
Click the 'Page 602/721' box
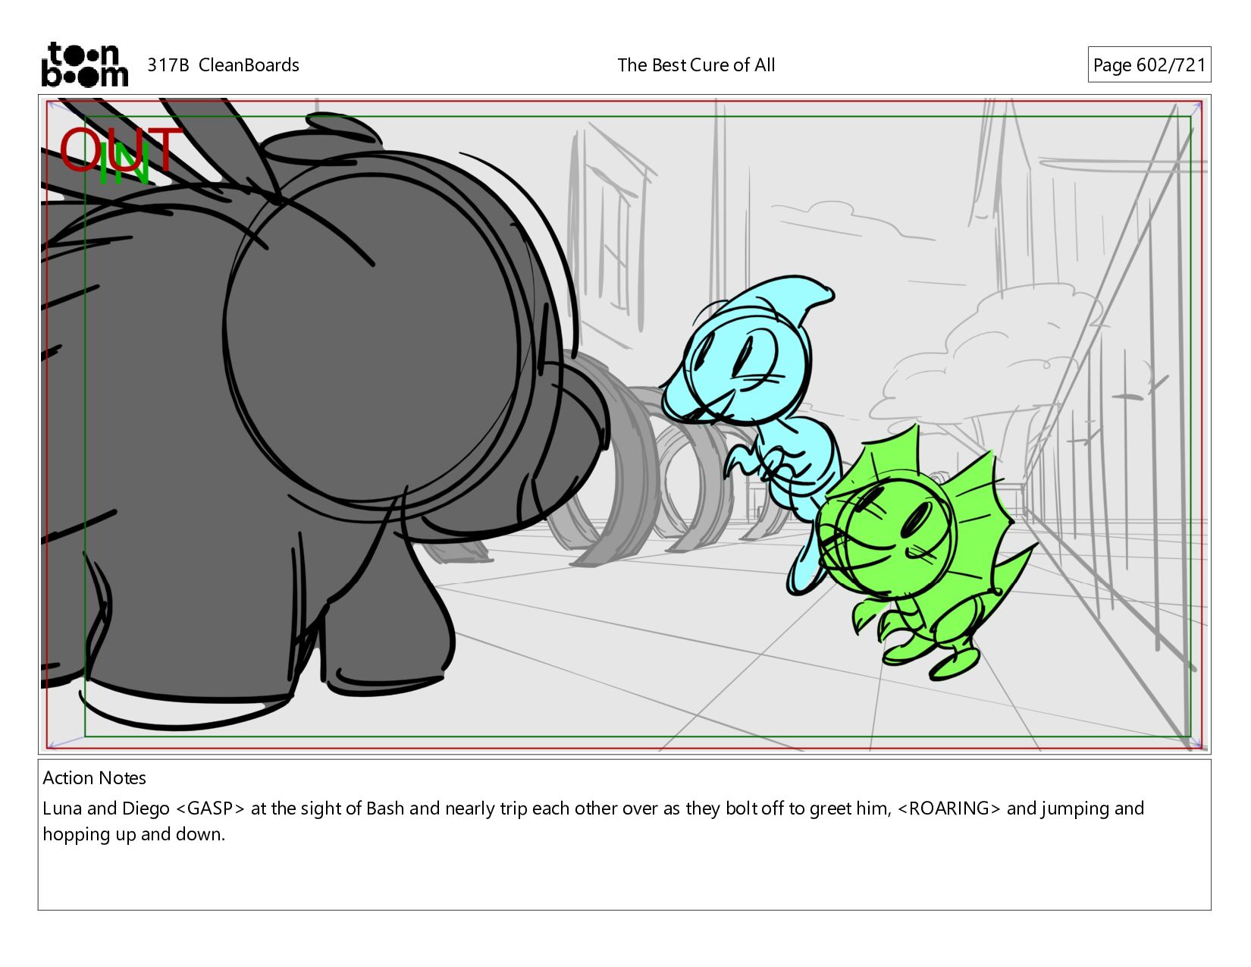(x=1149, y=65)
